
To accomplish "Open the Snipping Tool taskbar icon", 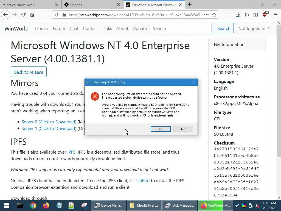I will [84, 206].
